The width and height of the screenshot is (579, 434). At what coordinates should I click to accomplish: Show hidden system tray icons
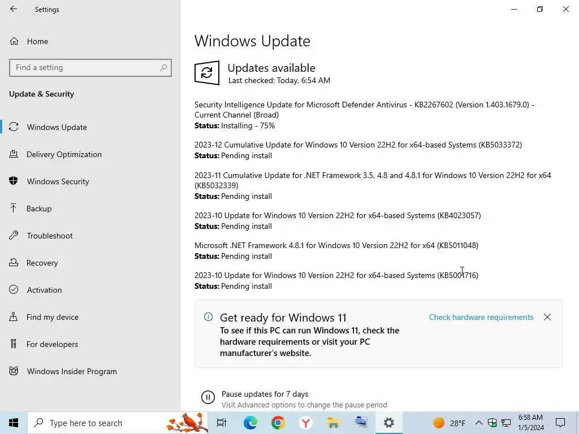pos(478,423)
